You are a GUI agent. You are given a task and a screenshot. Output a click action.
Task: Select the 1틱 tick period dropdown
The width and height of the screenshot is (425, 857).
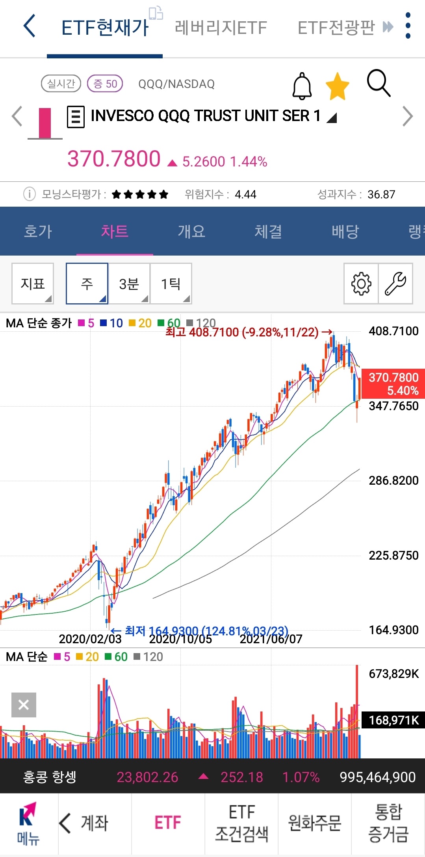coord(171,284)
